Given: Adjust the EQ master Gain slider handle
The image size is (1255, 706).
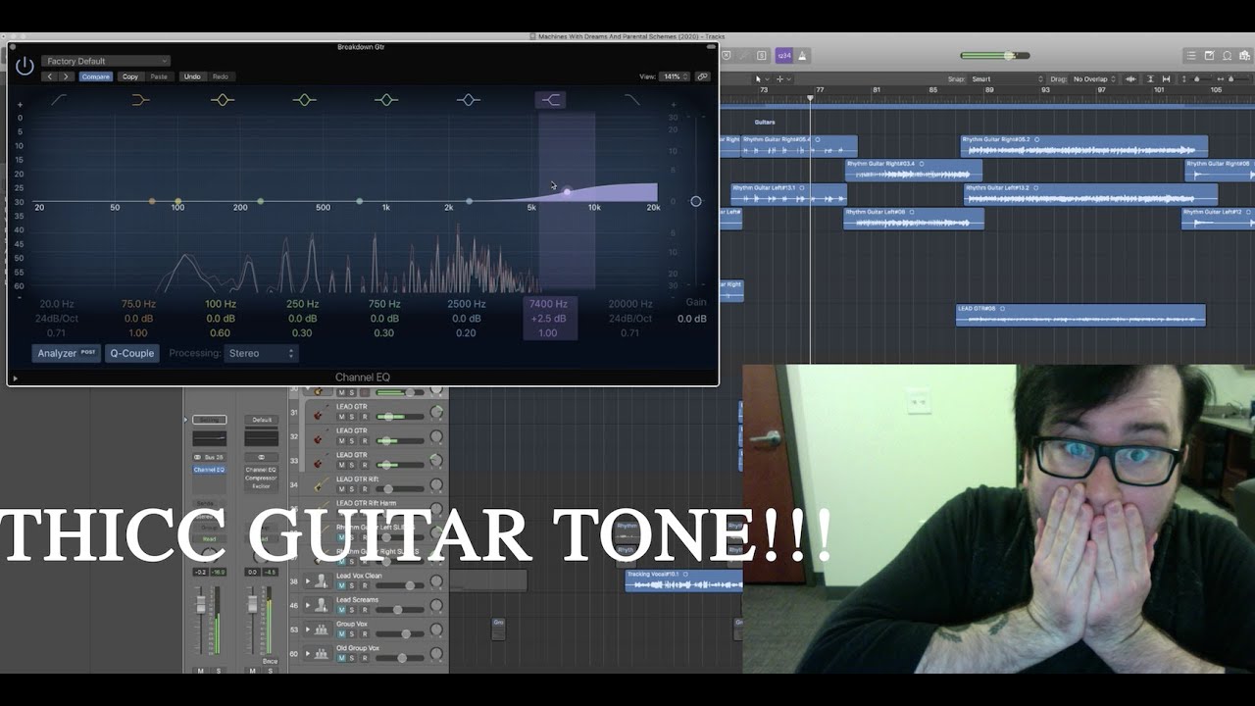Looking at the screenshot, I should 695,201.
